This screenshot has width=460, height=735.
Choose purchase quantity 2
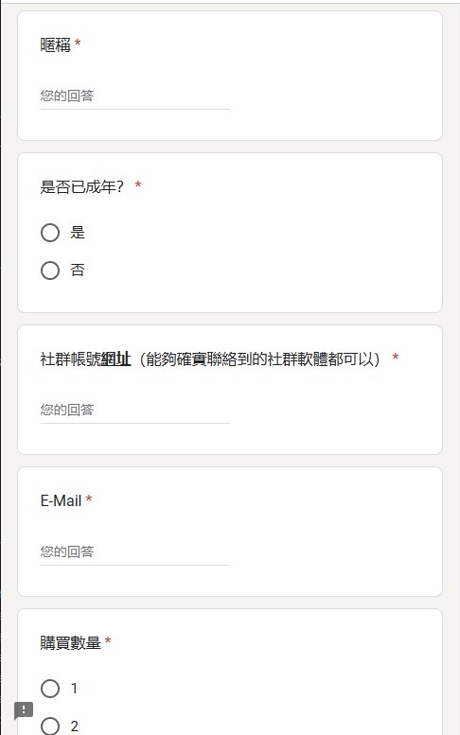pos(50,726)
